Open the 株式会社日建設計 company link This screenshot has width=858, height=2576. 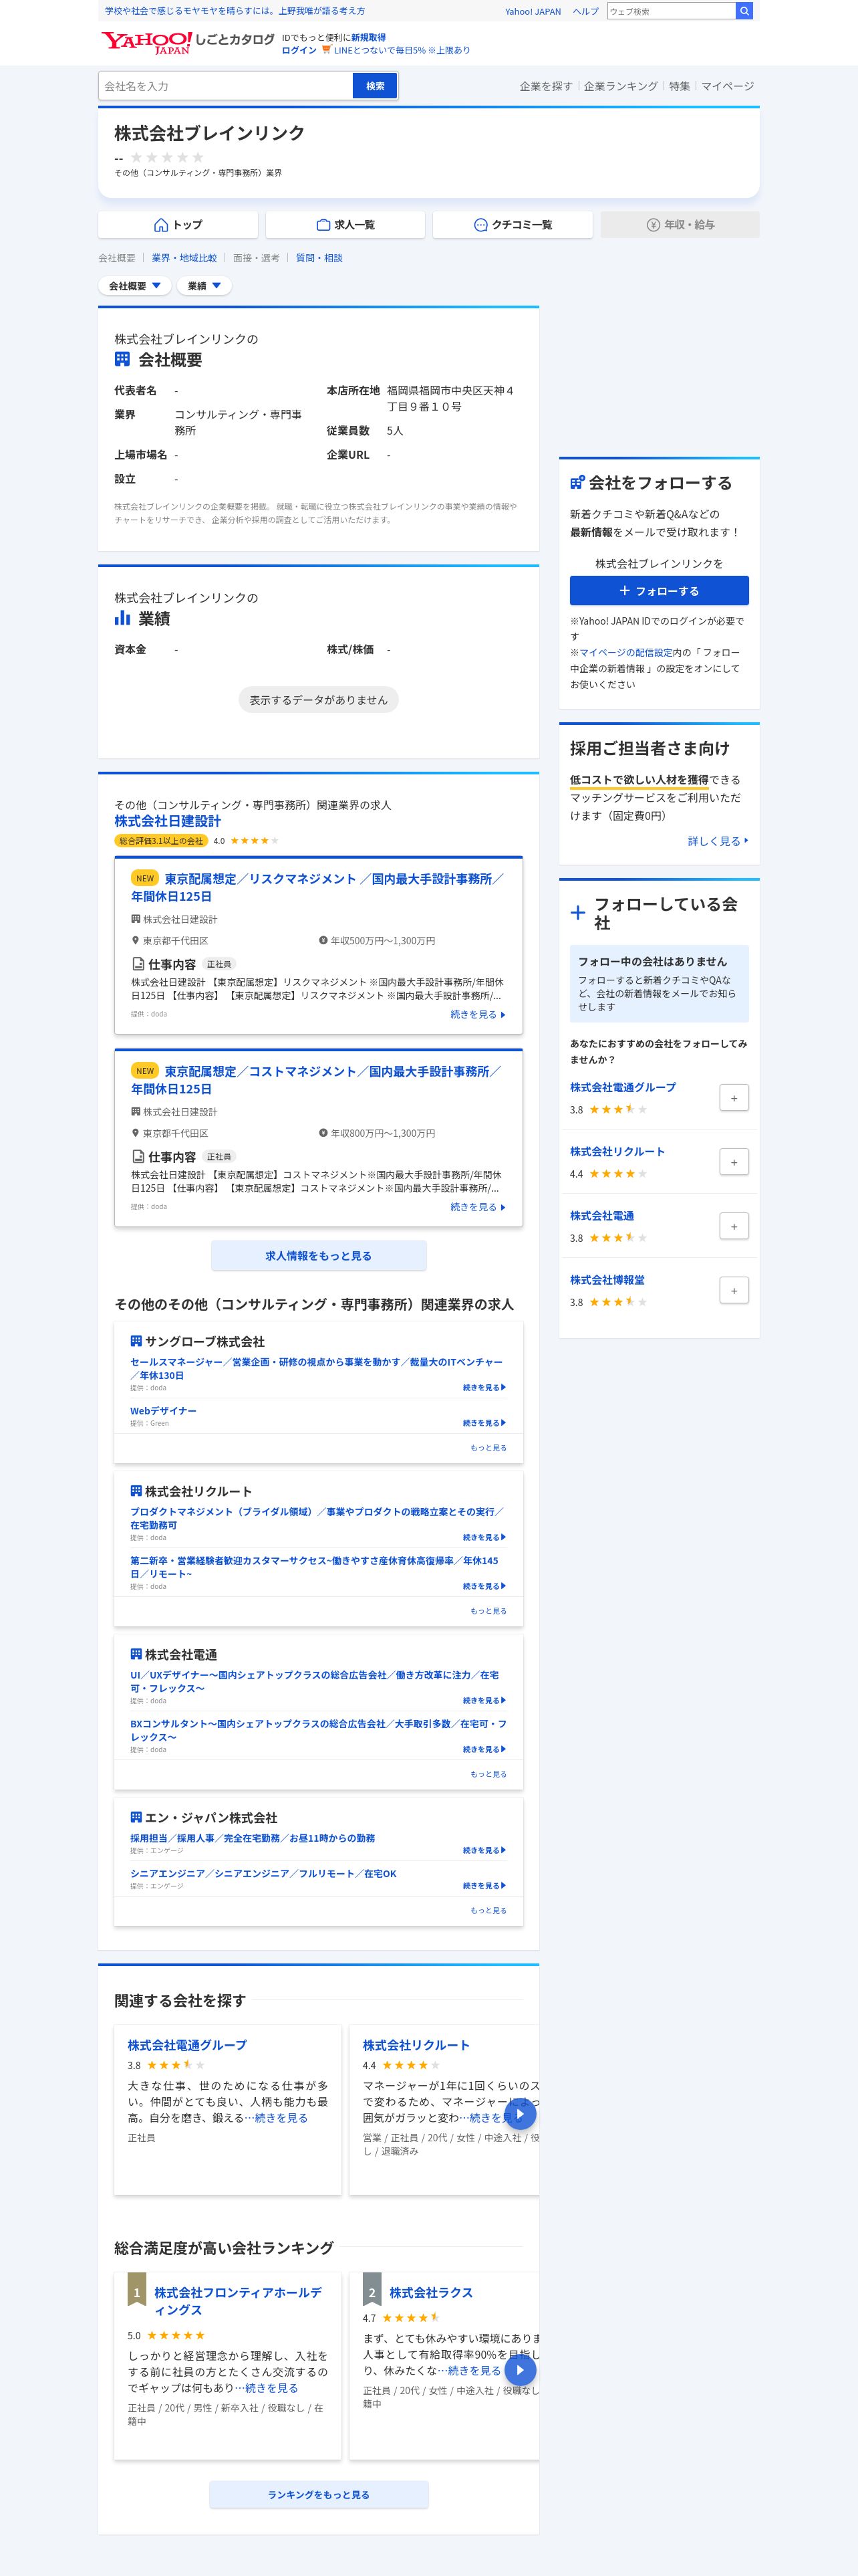coord(167,821)
